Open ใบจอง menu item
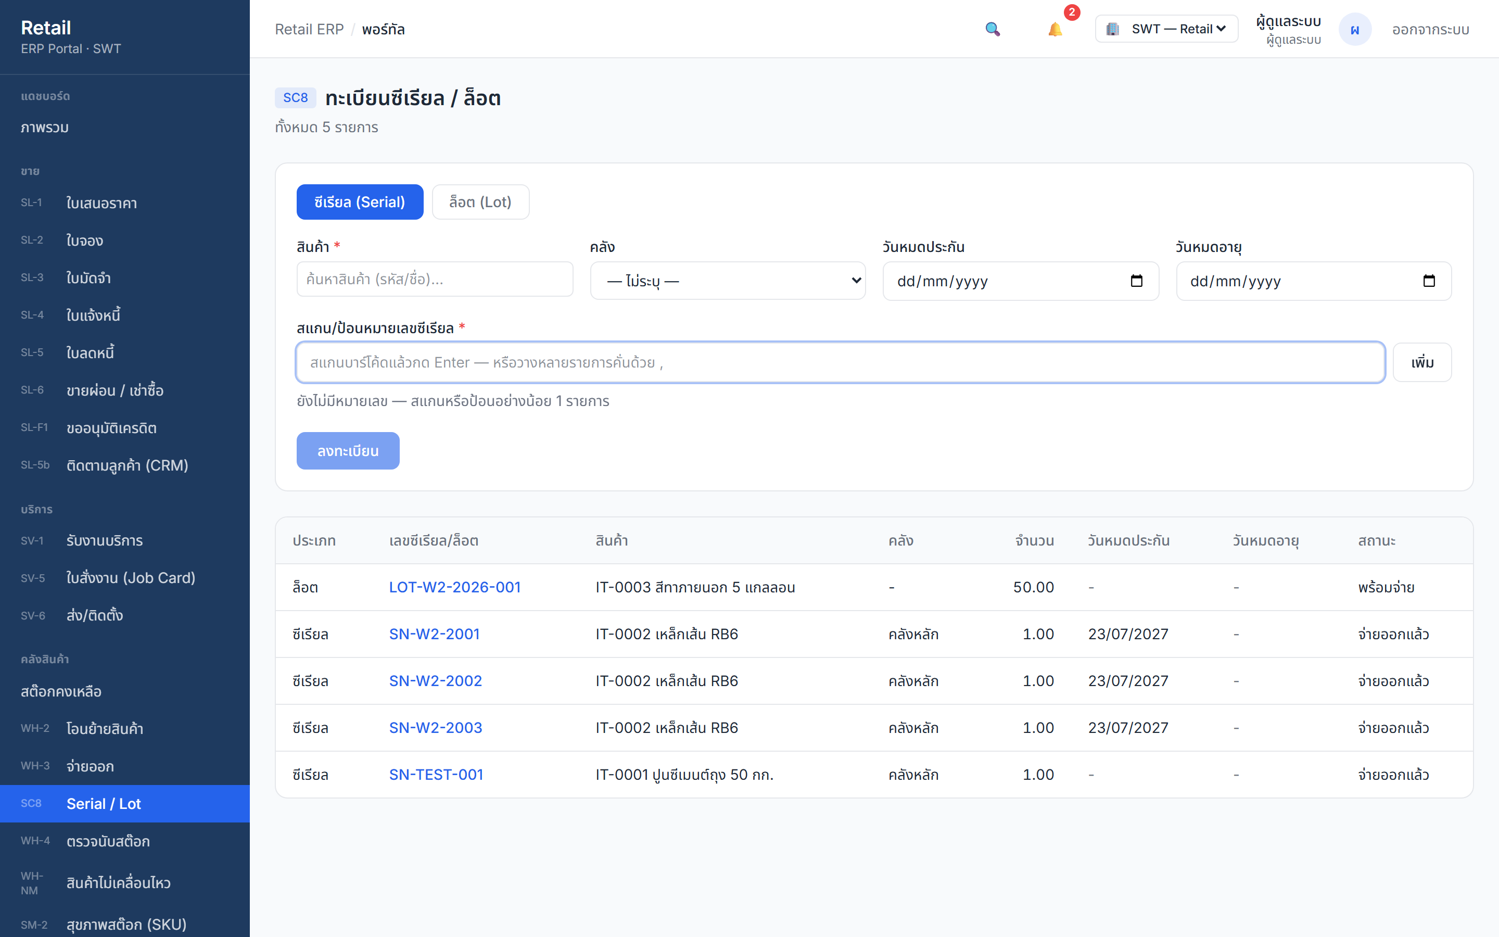This screenshot has height=937, width=1499. 124,240
